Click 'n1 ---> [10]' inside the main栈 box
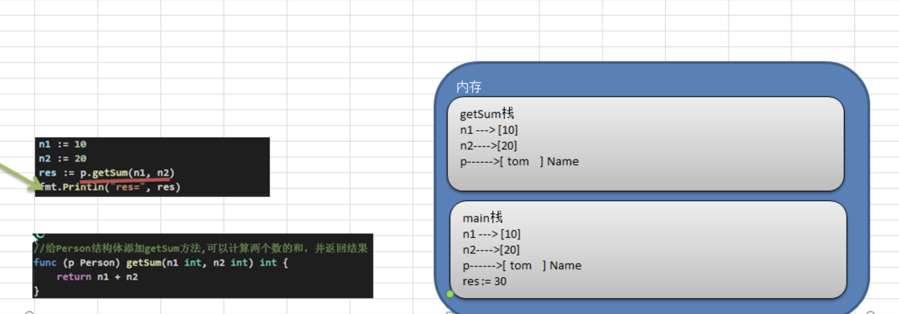 491,234
